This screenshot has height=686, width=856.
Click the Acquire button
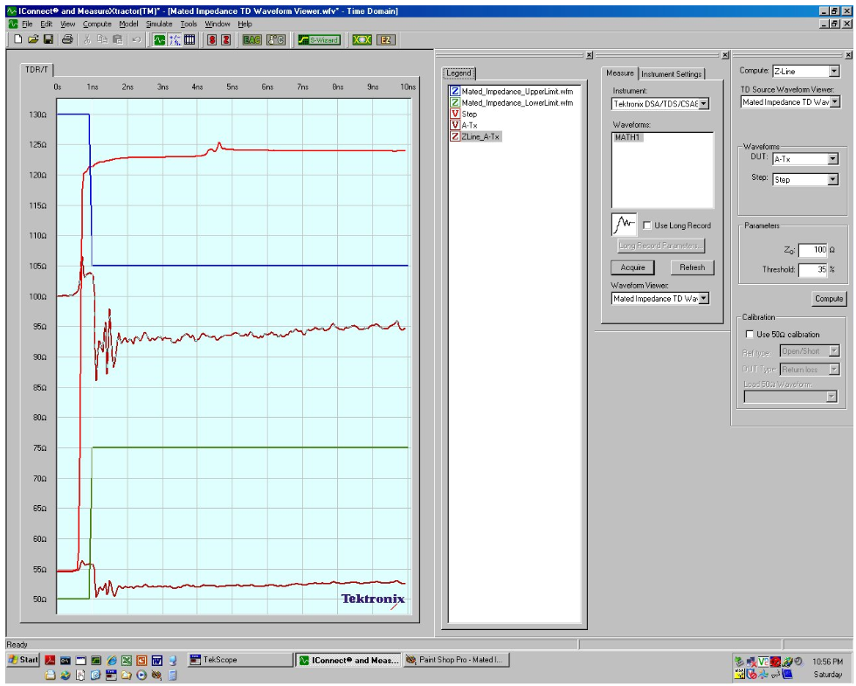(x=632, y=267)
